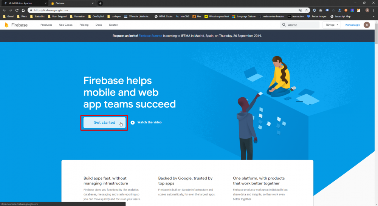This screenshot has height=206, width=378.
Task: Open the OneSigNal bookmark folder
Action: click(96, 16)
